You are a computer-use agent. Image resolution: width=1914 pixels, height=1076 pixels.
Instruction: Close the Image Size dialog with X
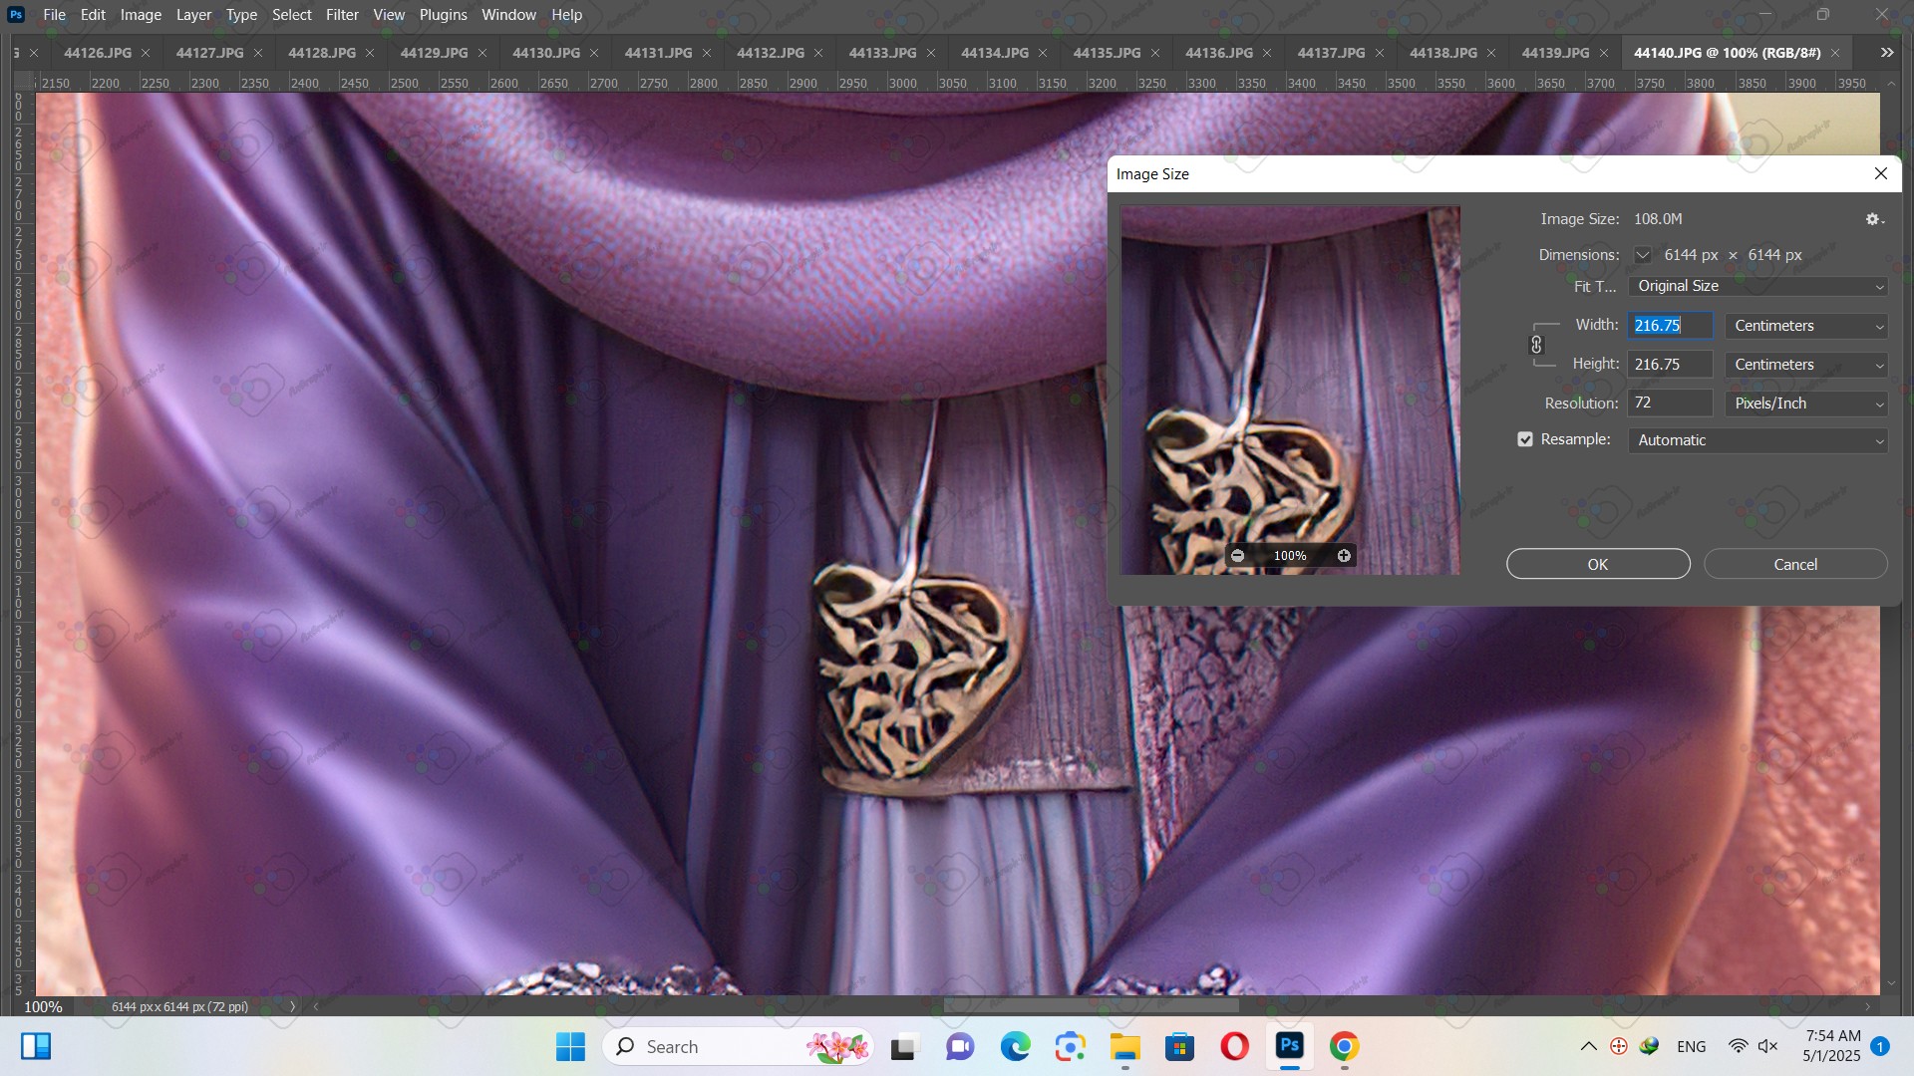tap(1881, 173)
